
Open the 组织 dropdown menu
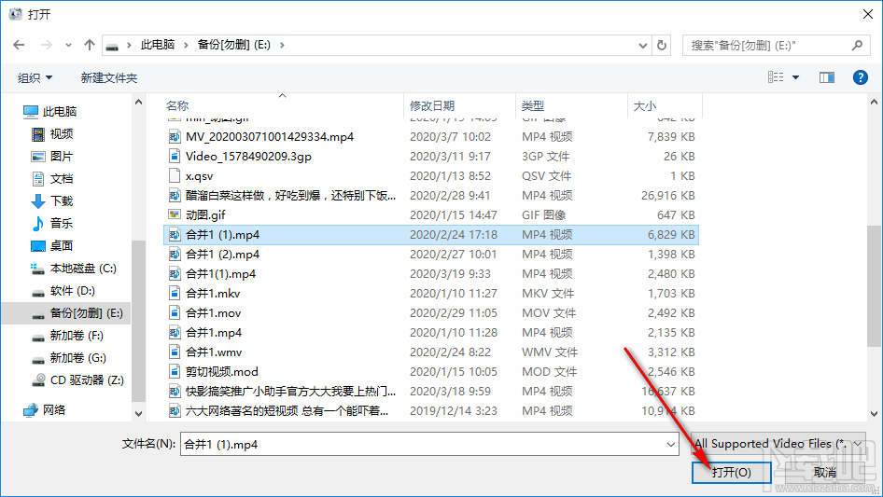point(35,77)
